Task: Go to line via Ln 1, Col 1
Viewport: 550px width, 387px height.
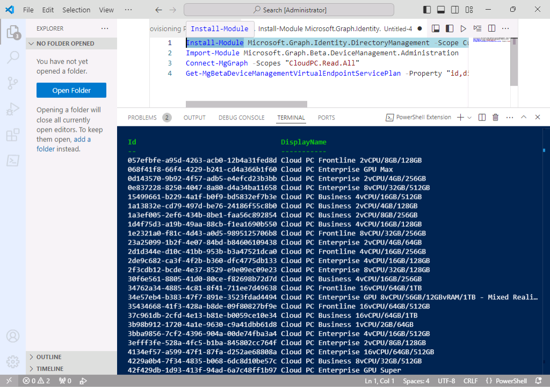Action: (x=380, y=381)
